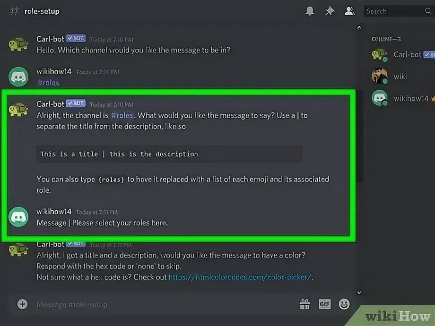Show pinned messages with pin icon
Viewport: 435px width, 326px height.
(x=330, y=11)
